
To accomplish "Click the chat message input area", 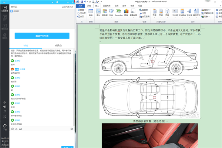I will click(x=42, y=138).
